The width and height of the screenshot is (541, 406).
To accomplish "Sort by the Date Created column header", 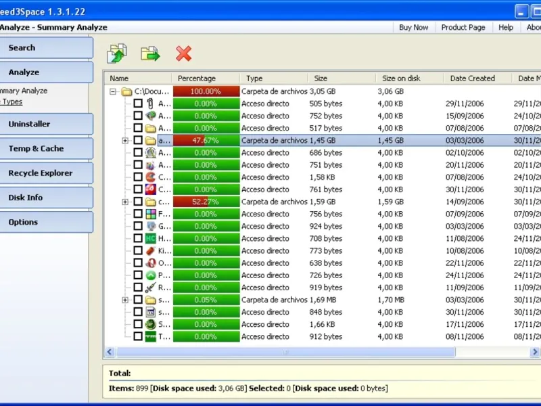I will (478, 78).
